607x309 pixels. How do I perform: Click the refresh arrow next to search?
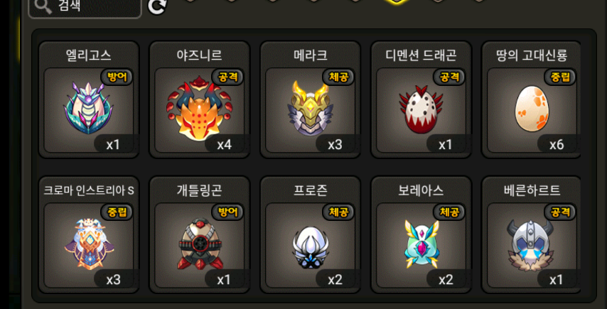pos(158,6)
